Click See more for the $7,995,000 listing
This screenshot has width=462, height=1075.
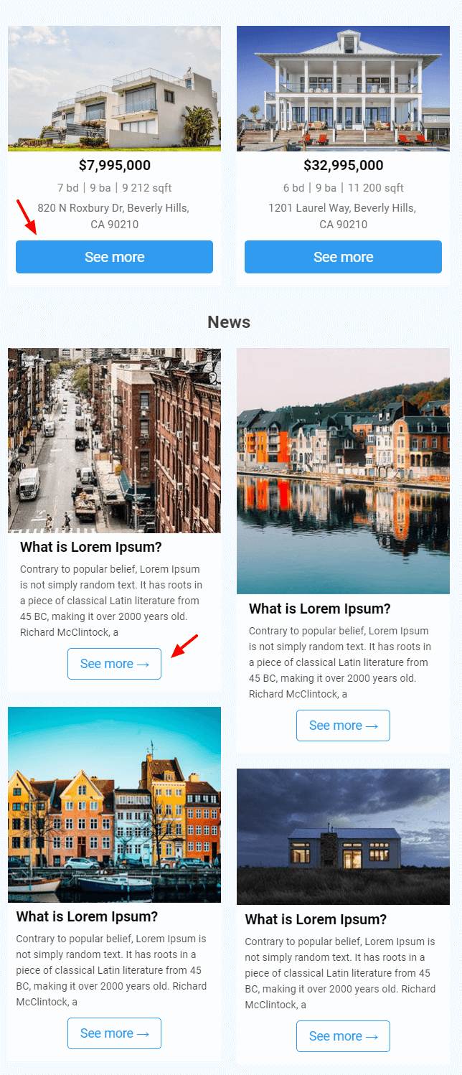pos(114,257)
